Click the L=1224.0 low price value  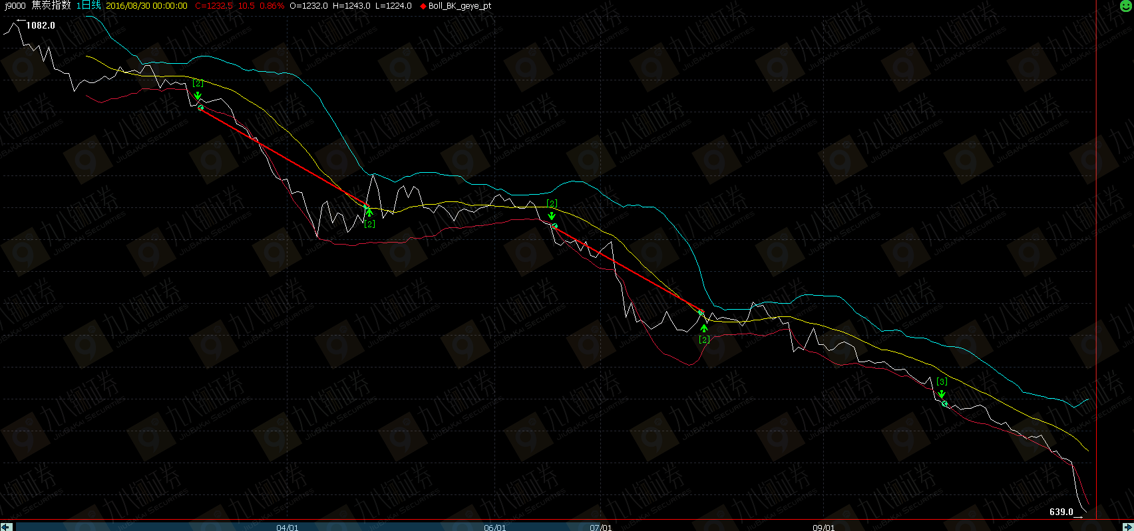(393, 6)
